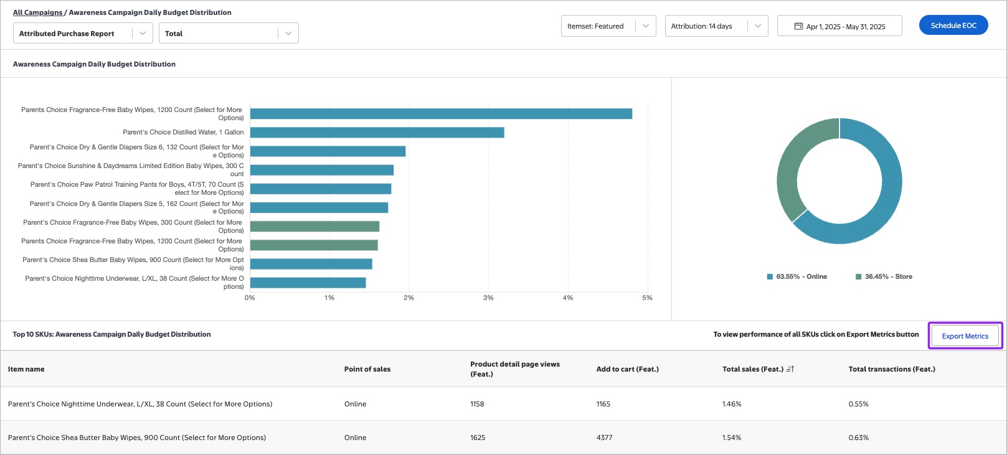This screenshot has width=1007, height=455.
Task: Click the top bar for 1200 Count Baby Wipes
Action: coord(441,114)
